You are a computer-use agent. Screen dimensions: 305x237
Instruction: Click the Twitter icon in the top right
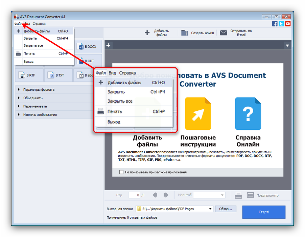281,24
